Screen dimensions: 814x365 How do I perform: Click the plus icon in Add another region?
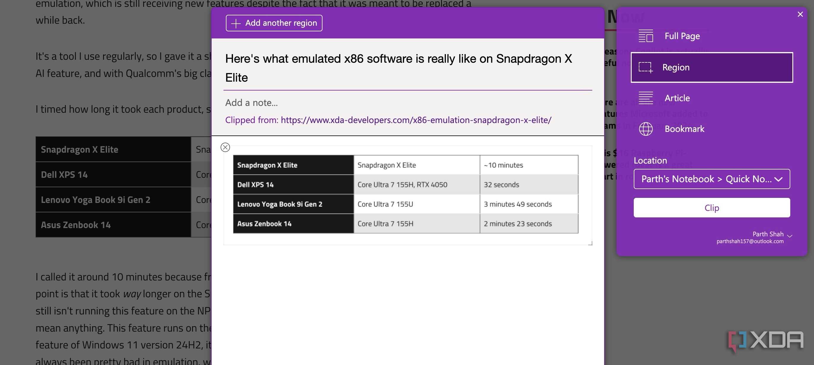pos(236,23)
